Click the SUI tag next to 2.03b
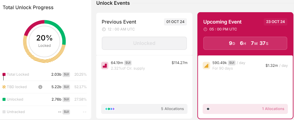The image size is (294, 120). click(x=66, y=75)
